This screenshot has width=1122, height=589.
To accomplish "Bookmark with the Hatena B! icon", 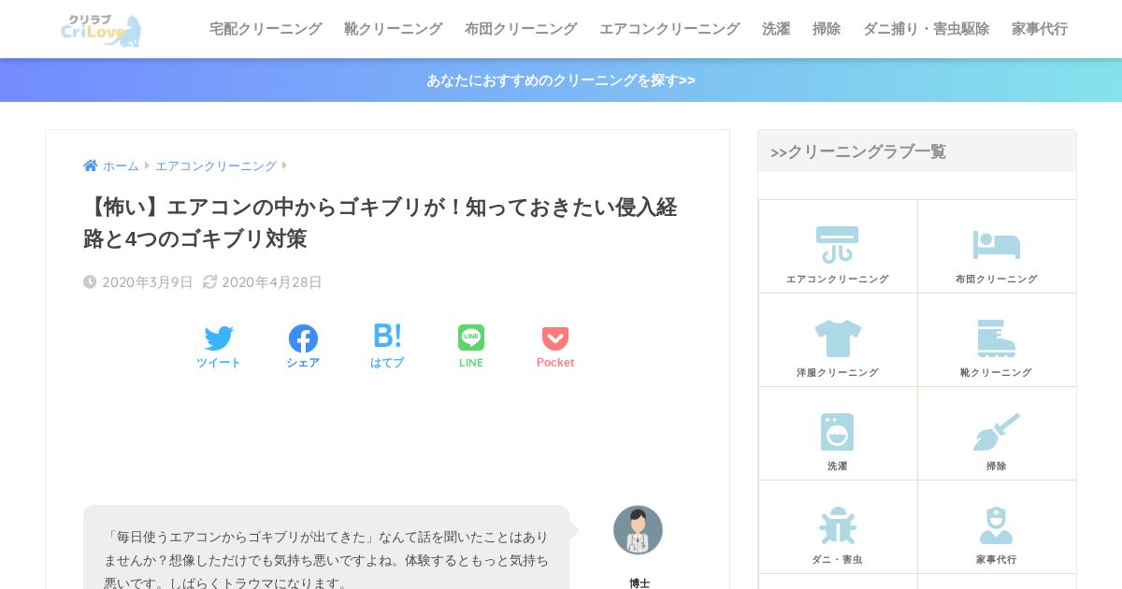I will coord(387,337).
